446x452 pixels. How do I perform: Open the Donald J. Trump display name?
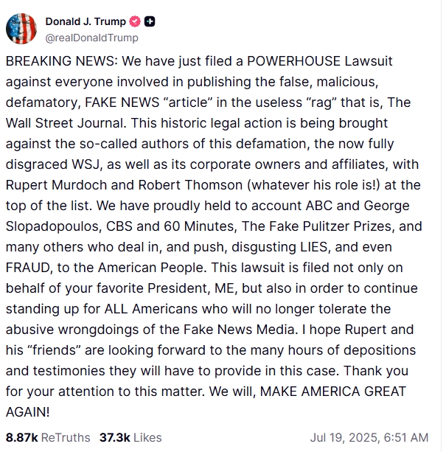coord(86,21)
